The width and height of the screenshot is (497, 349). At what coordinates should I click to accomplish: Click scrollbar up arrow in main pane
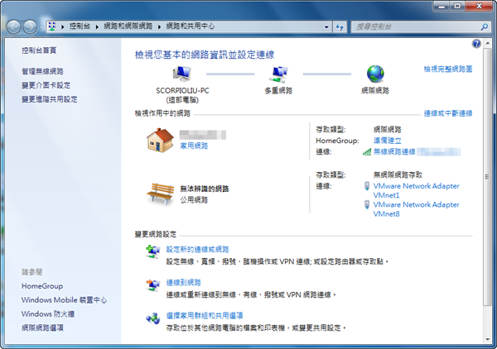pos(488,42)
